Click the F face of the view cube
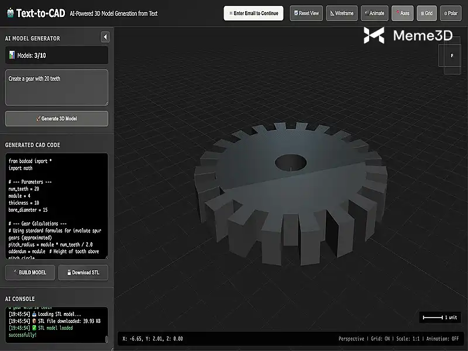This screenshot has height=351, width=468. 452,56
